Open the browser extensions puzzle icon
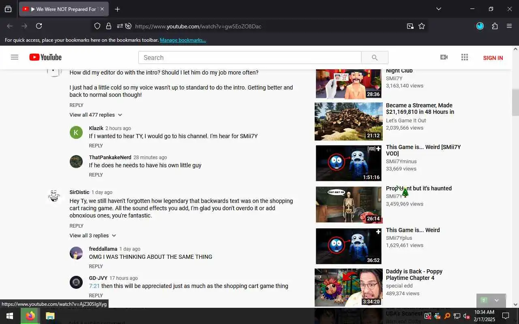 (495, 26)
